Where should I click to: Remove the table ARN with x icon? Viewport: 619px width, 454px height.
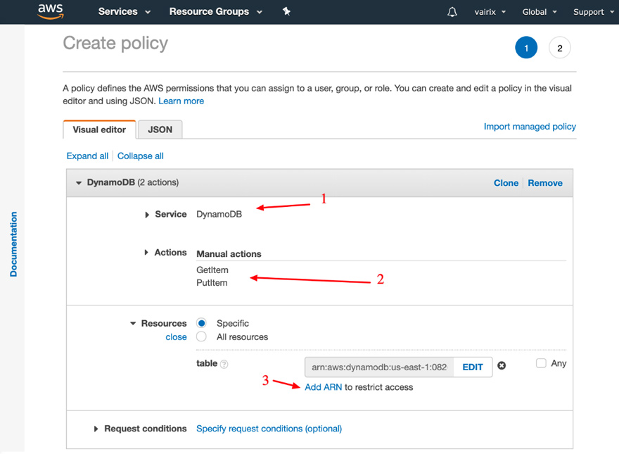[x=502, y=366]
